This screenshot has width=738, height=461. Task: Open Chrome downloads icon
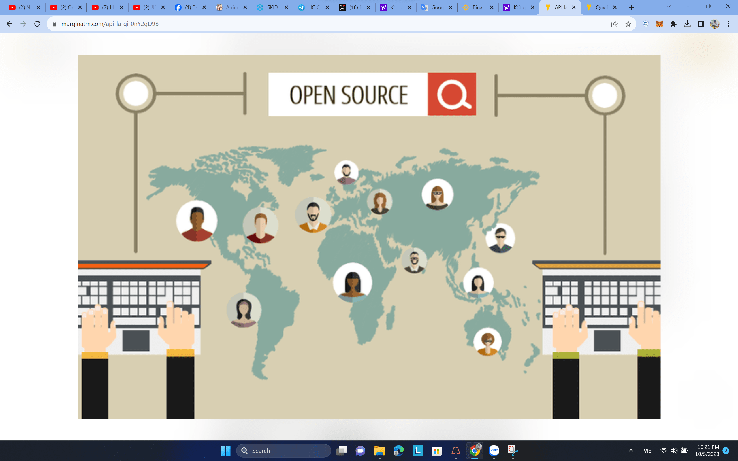[687, 24]
